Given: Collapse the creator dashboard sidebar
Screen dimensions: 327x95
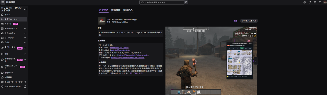Looking at the screenshot, I should point(25,9).
